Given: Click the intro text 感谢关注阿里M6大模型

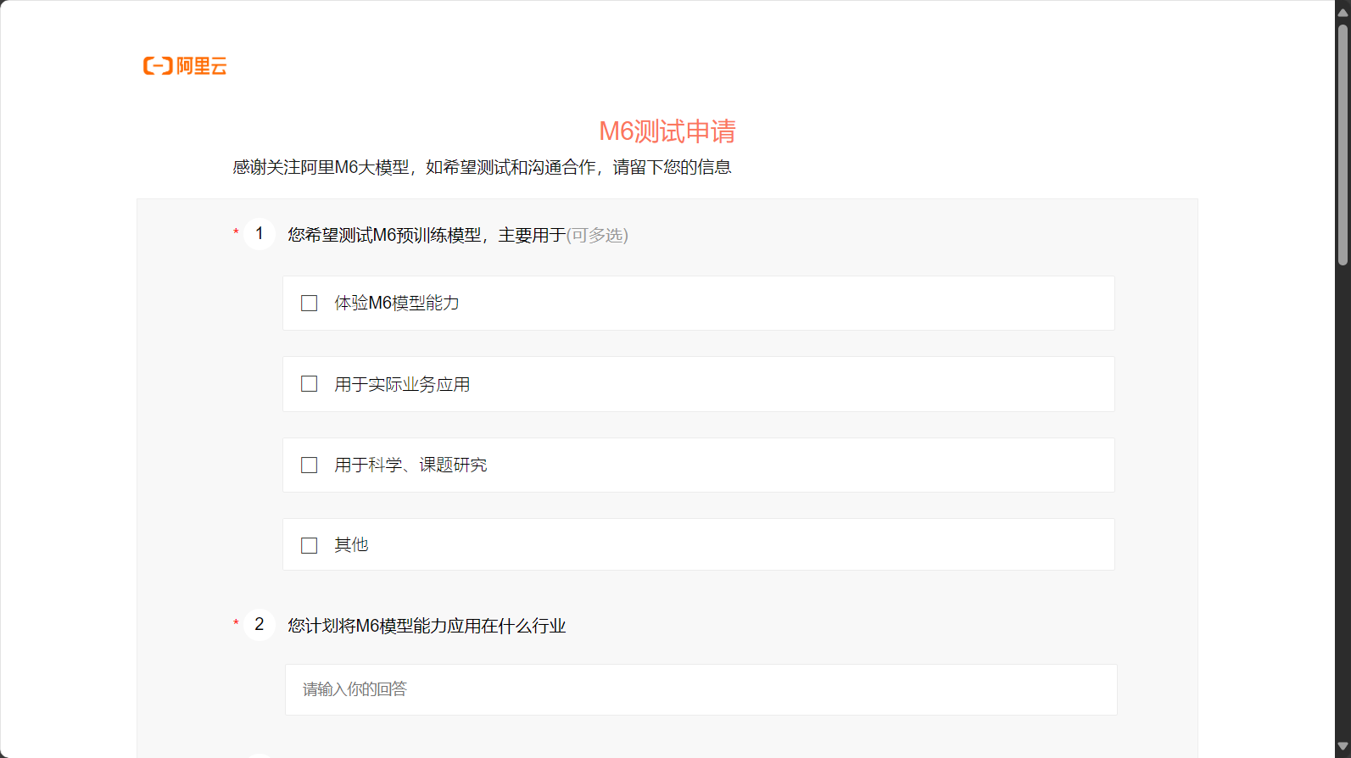Looking at the screenshot, I should (x=321, y=167).
